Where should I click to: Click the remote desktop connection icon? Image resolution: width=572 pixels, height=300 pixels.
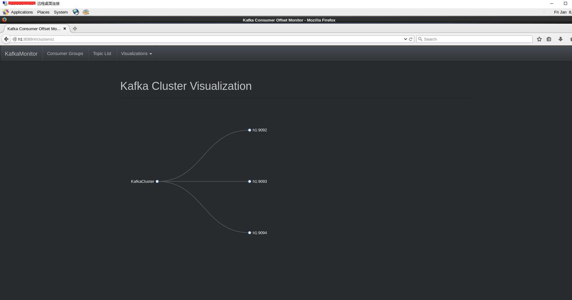[x=5, y=3]
